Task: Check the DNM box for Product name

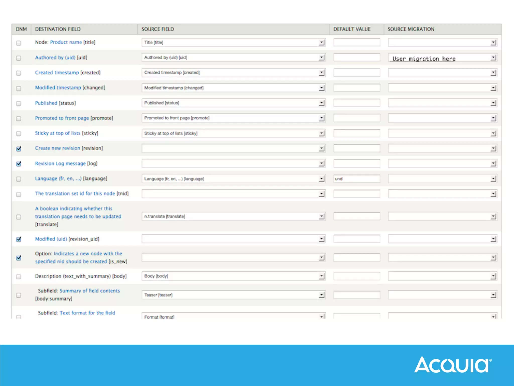Action: coord(19,43)
